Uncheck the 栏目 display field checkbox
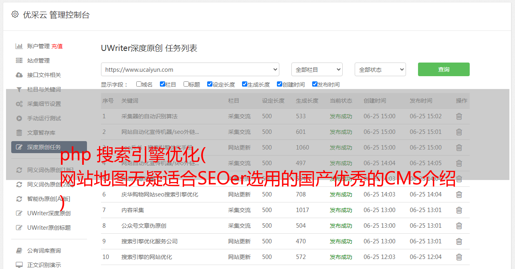This screenshot has width=515, height=269. tap(162, 84)
